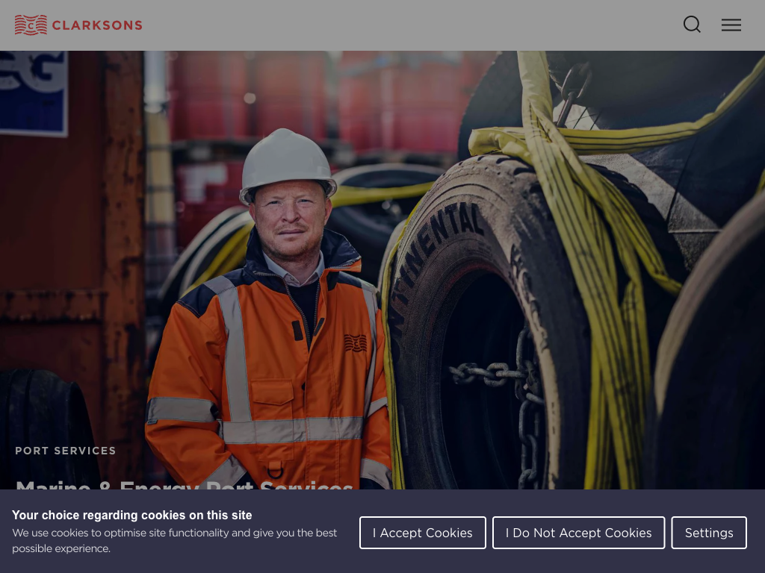This screenshot has height=573, width=765.
Task: Click the logo embroidered on orange jacket
Action: (355, 343)
